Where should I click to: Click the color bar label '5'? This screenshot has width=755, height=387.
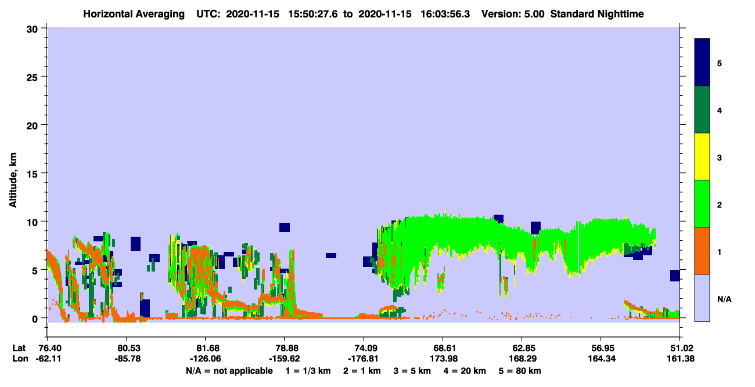click(719, 63)
